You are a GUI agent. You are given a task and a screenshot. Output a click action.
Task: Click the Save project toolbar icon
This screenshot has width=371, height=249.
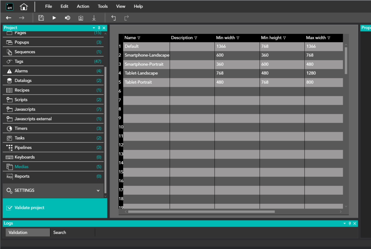tap(41, 18)
